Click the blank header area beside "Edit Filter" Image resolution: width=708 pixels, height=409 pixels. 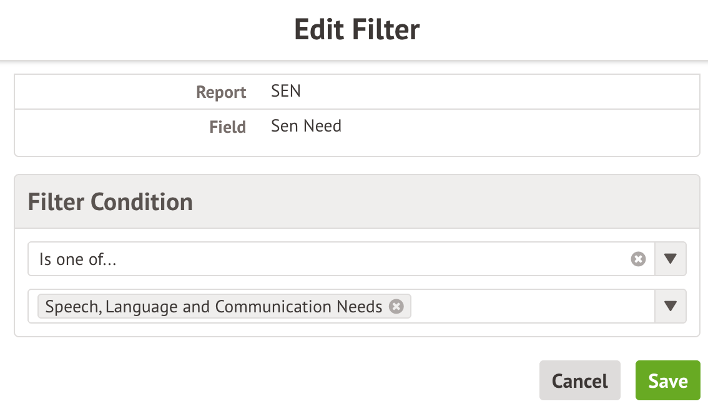pos(562,29)
